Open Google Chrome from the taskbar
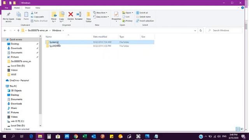This screenshot has width=249, height=140. (76, 136)
